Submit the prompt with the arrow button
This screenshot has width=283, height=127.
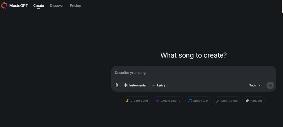coord(270,85)
